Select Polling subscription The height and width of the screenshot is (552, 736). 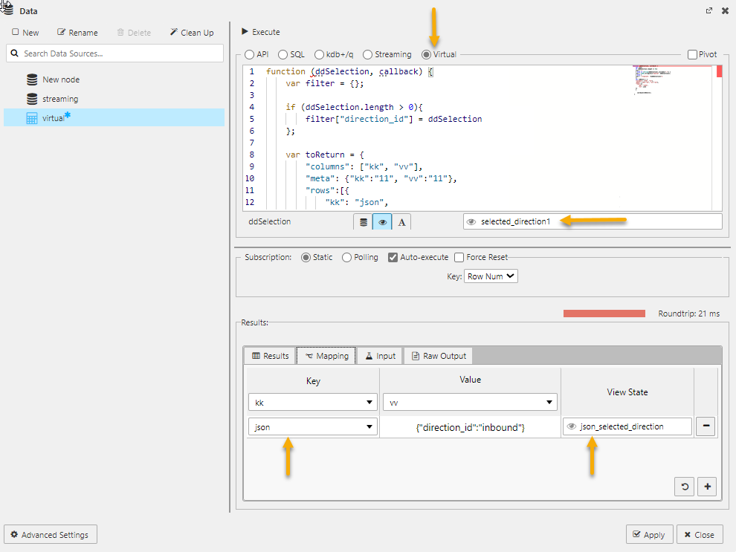(x=347, y=258)
